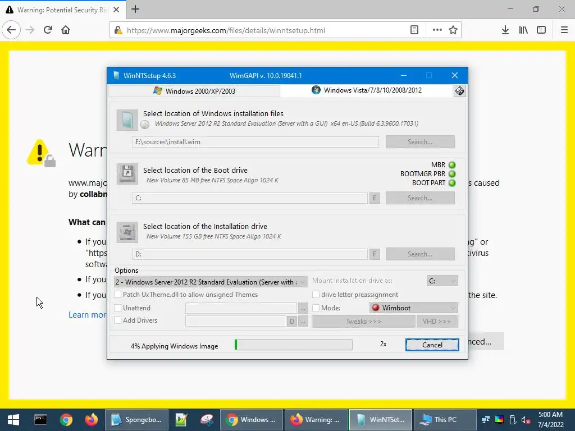Screen dimensions: 575x431
Task: Switch to Spongebob taskbar window
Action: point(136,420)
